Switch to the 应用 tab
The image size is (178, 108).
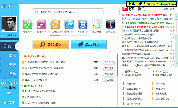pyautogui.click(x=12, y=55)
